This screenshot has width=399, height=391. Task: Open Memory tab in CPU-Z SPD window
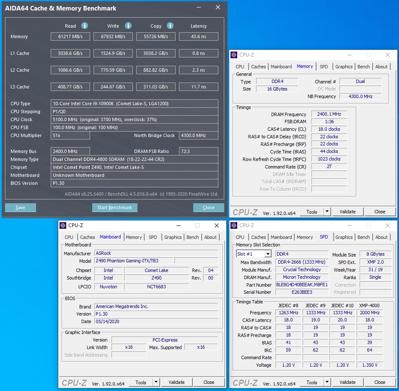(305, 237)
